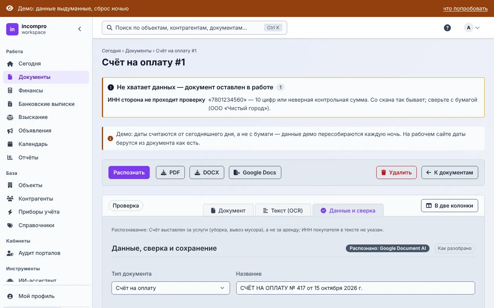Return with the К документам button
This screenshot has height=308, width=494.
point(450,172)
